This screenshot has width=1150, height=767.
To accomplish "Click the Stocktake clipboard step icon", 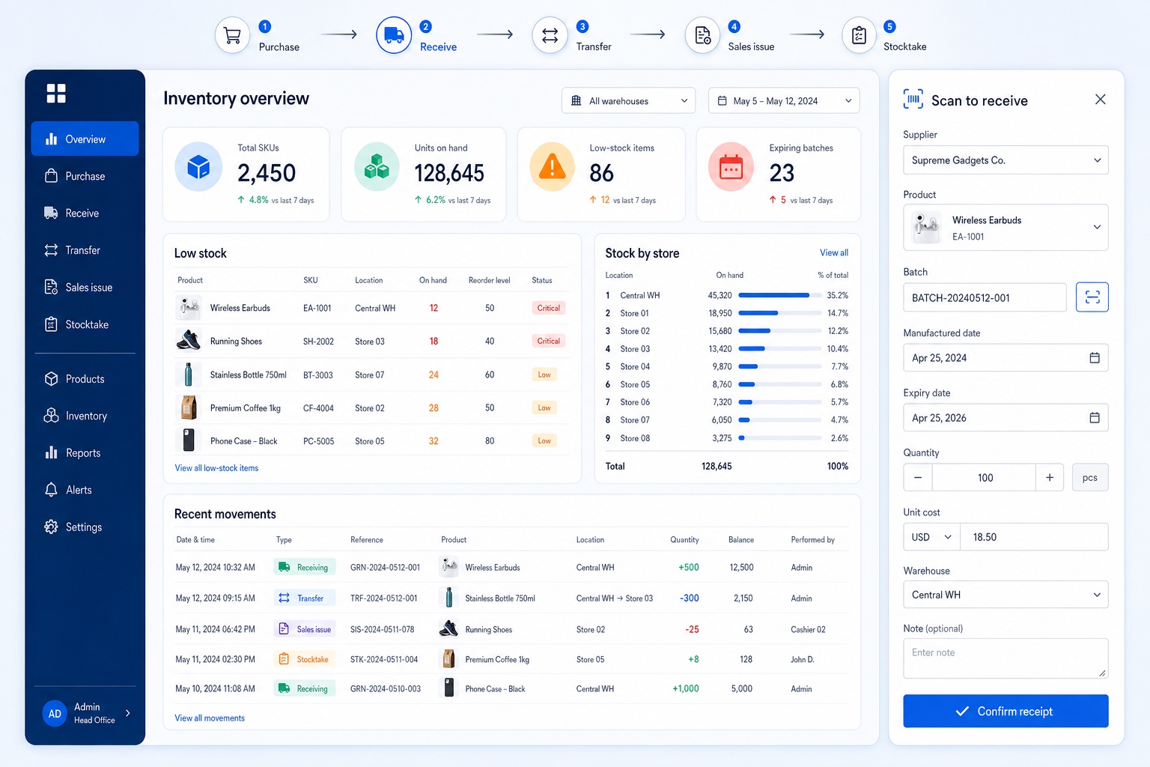I will click(859, 35).
